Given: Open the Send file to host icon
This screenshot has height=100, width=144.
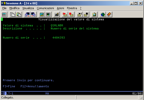Looking at the screenshot, I should (x=27, y=14).
